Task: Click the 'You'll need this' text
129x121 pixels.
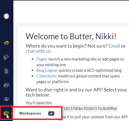Action: tap(39, 103)
